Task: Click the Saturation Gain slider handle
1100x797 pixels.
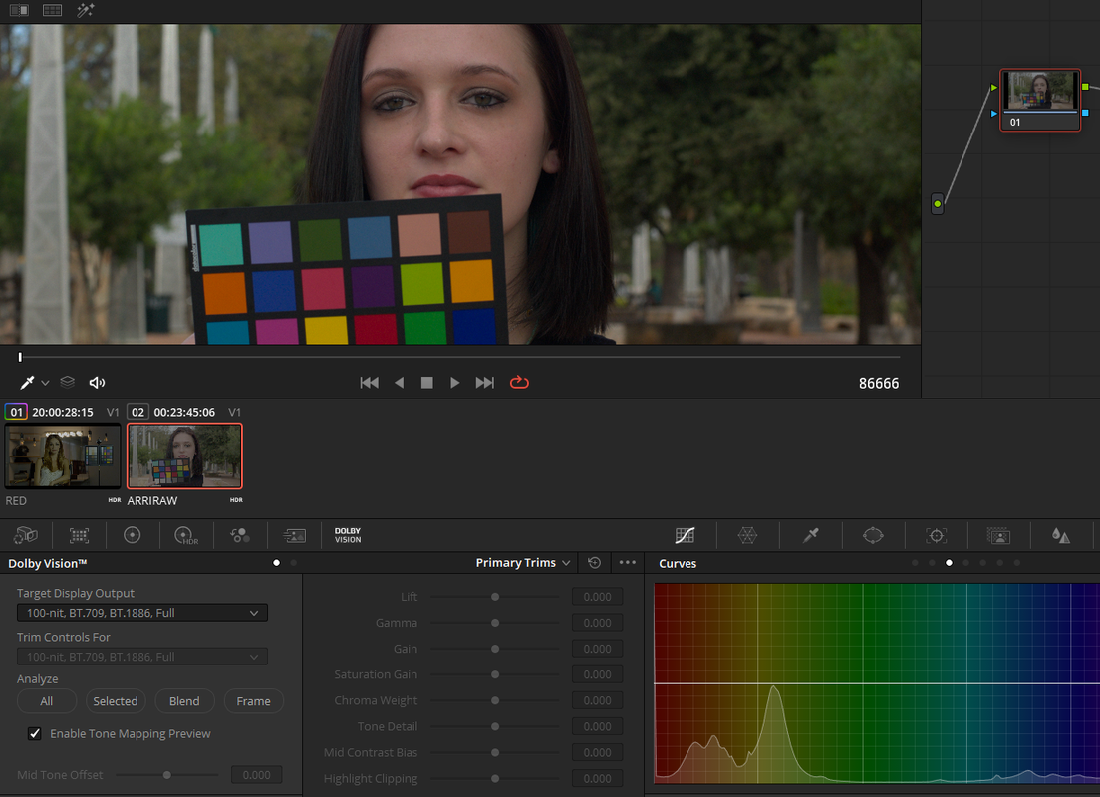Action: (495, 674)
